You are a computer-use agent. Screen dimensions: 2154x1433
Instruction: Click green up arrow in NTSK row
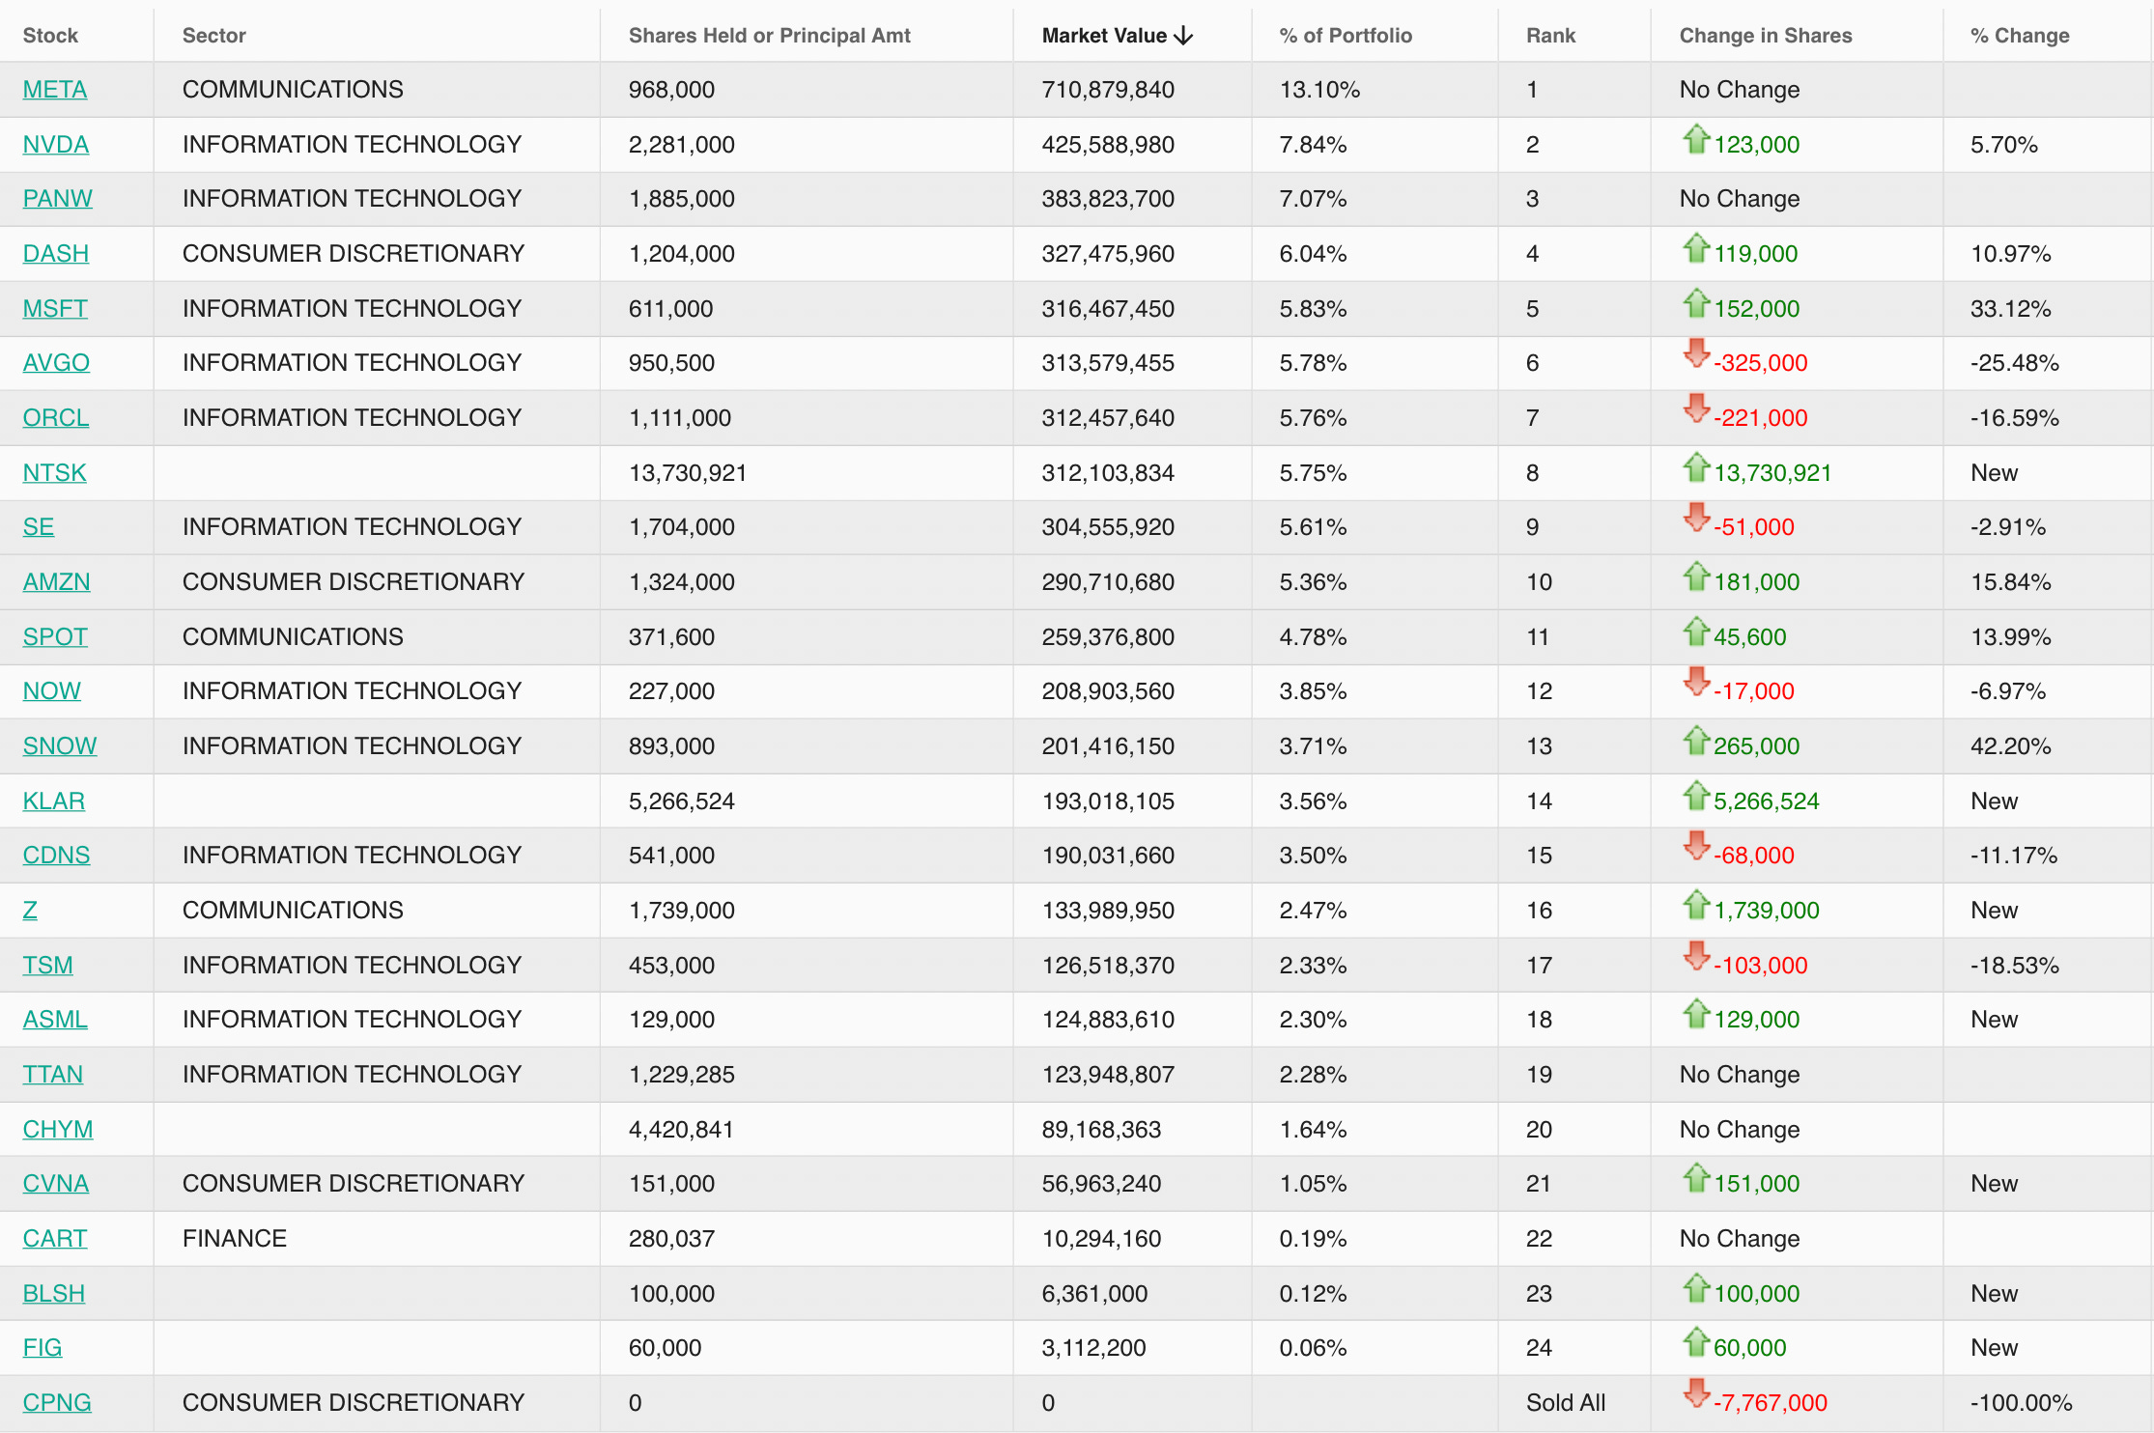1695,468
